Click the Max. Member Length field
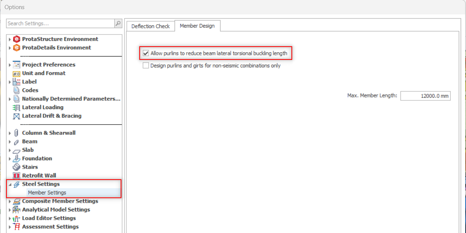Viewport: 466px width, 233px height. tap(425, 96)
